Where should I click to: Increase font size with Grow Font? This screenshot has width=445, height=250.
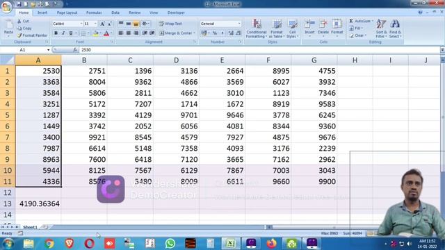[102, 24]
